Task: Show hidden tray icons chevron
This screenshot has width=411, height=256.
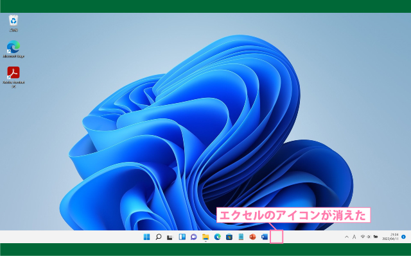Action: click(347, 237)
